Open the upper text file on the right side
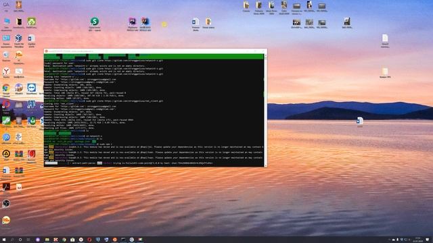Screen dimensions: 433x243 tap(385, 38)
